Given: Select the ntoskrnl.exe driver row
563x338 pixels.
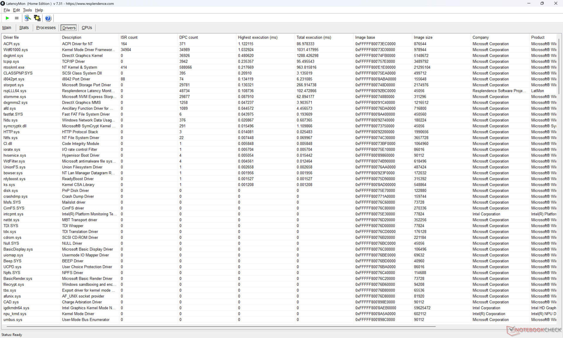Looking at the screenshot, I should pos(14,67).
